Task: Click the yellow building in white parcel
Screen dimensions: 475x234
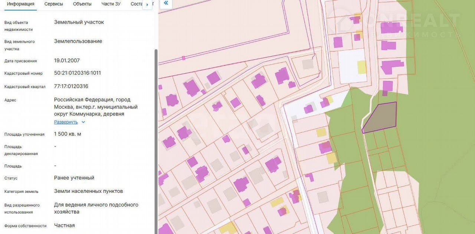Action: [361, 67]
